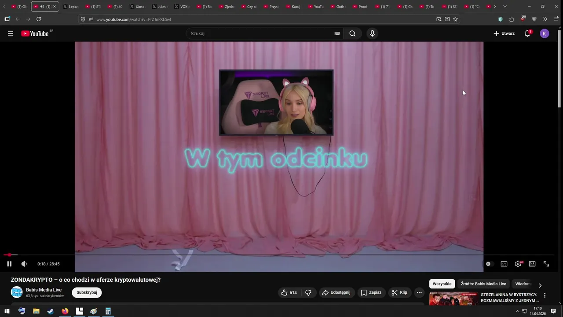Switch to theater mode
The height and width of the screenshot is (317, 563).
(532, 264)
